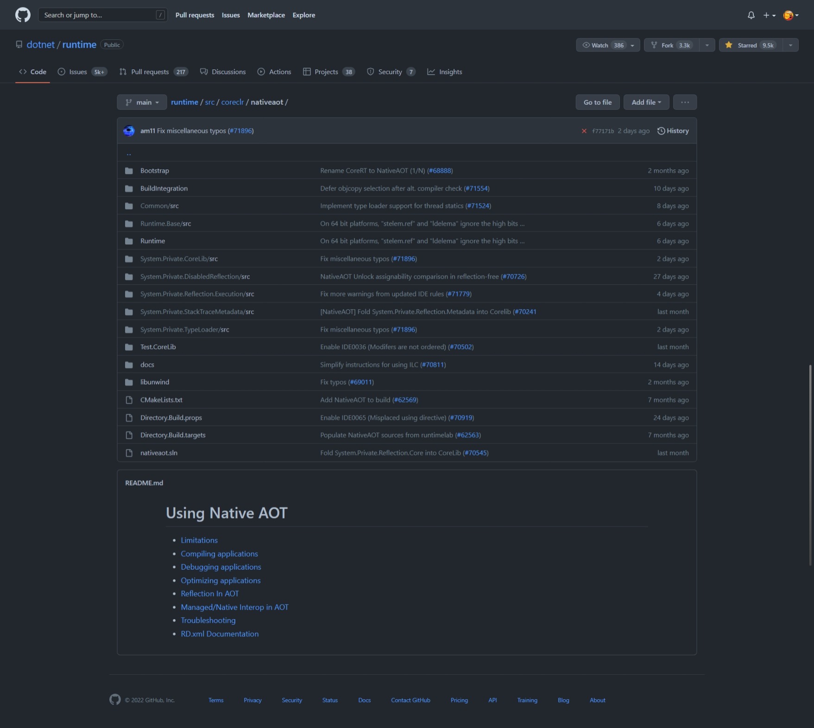Image resolution: width=814 pixels, height=728 pixels.
Task: Open the user avatar menu
Action: click(791, 15)
